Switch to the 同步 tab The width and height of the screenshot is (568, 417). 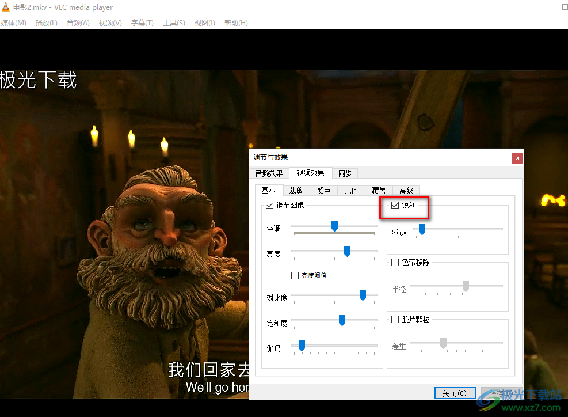coord(345,173)
